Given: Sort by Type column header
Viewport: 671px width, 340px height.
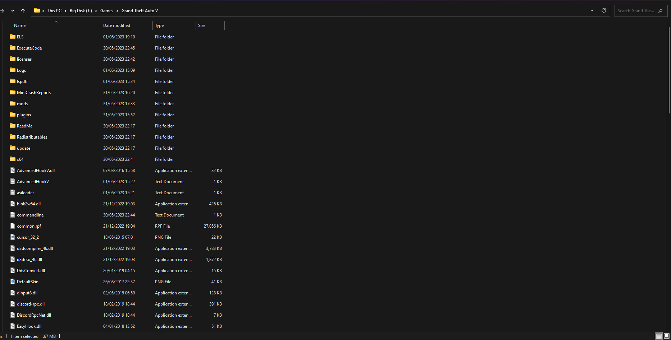Looking at the screenshot, I should pyautogui.click(x=159, y=25).
